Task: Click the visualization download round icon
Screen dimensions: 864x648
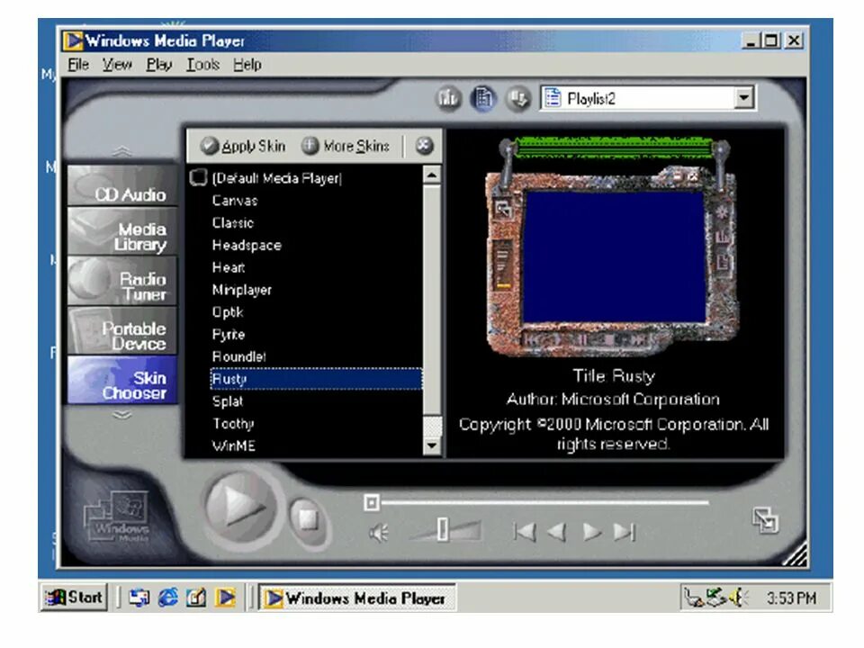Action: [518, 99]
